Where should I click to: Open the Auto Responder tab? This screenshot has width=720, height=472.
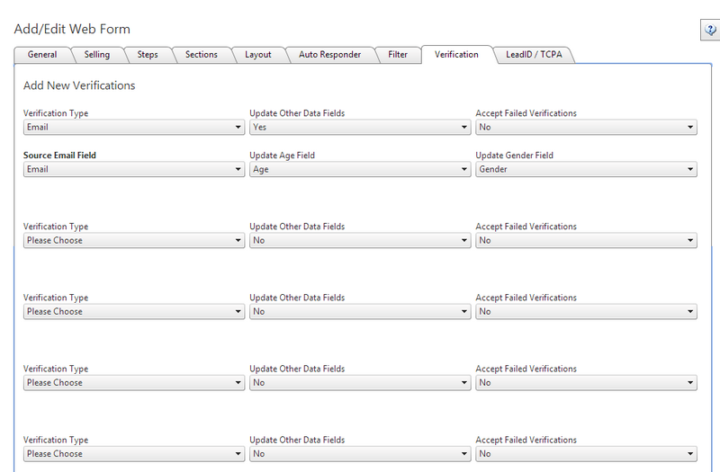(329, 55)
